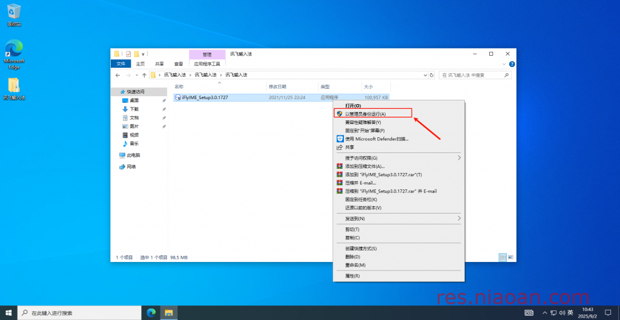Viewport: 620px width, 320px height.
Task: Click search magnifier icon in Explorer
Action: [507, 75]
